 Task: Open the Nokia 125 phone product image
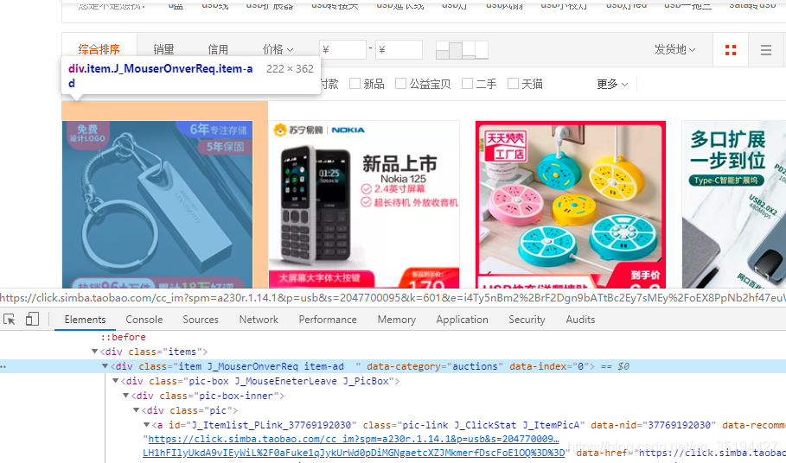[364, 204]
